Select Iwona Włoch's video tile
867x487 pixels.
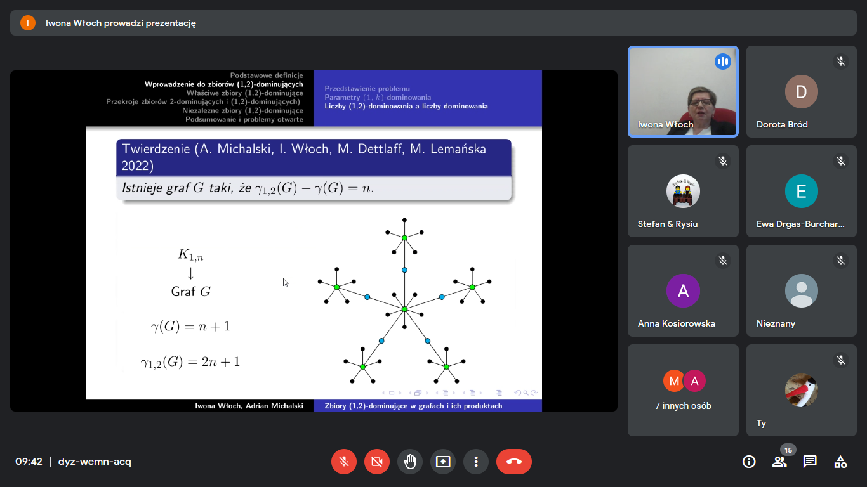pyautogui.click(x=683, y=91)
